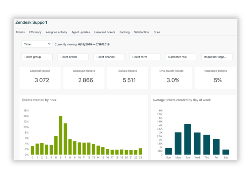Select the Ticket form filter
Viewport: 251px width, 179px height.
[x=145, y=57]
